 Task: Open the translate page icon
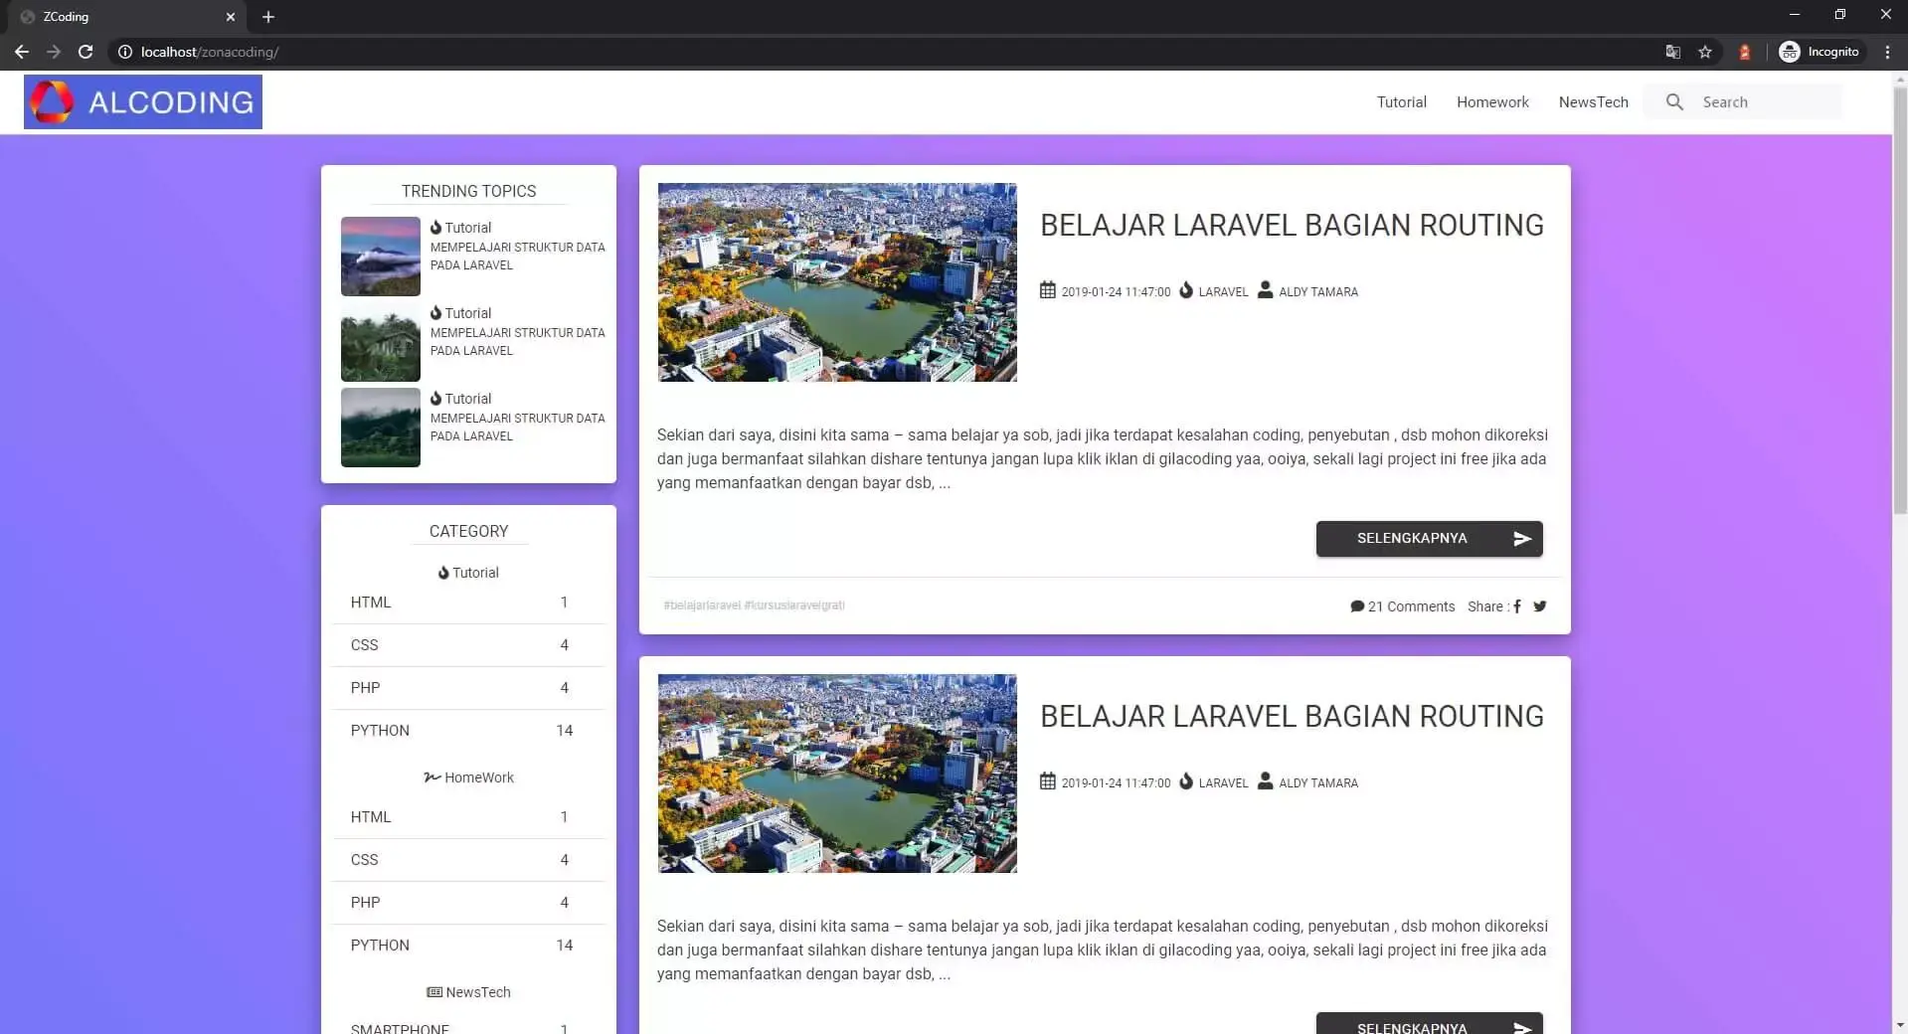(x=1673, y=52)
